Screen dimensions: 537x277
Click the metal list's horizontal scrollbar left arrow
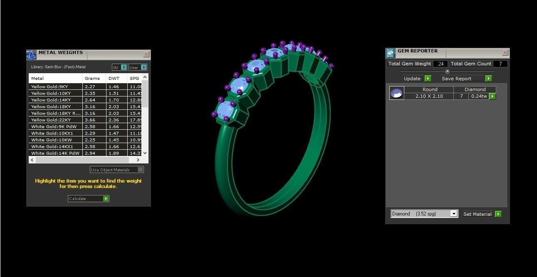[x=32, y=160]
